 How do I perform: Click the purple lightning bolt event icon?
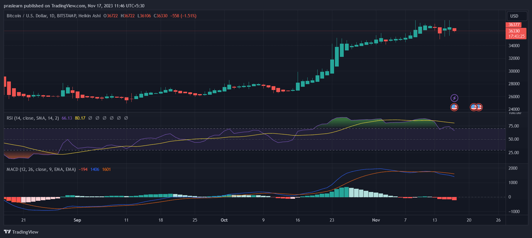tap(454, 98)
